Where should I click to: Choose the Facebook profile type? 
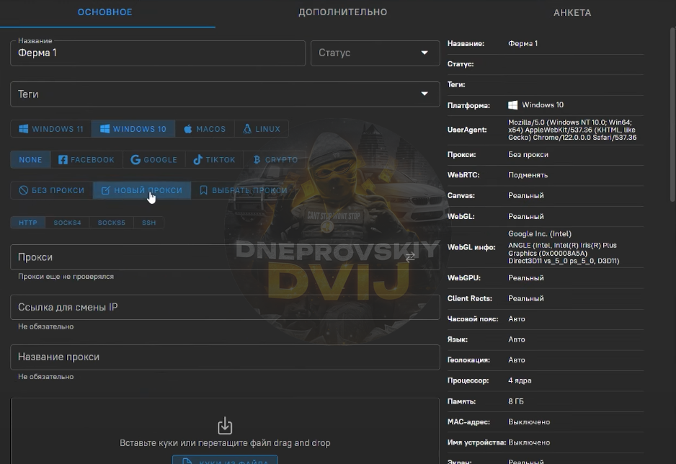pyautogui.click(x=86, y=159)
